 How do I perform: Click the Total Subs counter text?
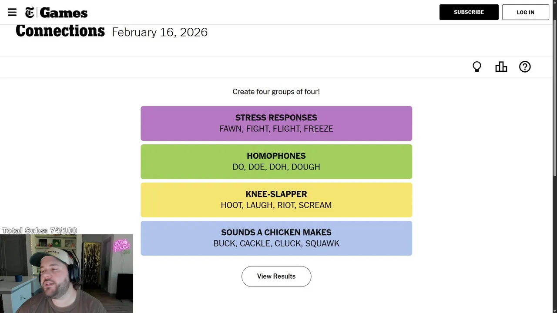tap(39, 230)
